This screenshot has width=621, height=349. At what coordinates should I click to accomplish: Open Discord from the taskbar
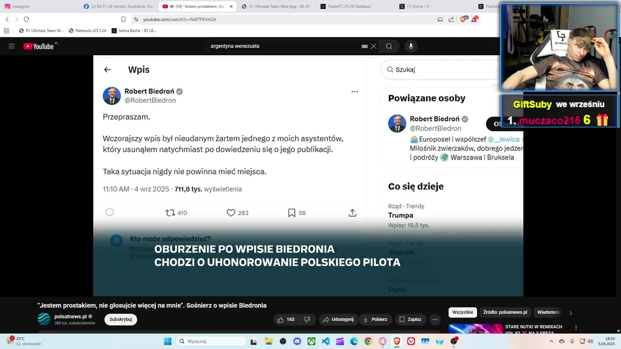pos(297,341)
